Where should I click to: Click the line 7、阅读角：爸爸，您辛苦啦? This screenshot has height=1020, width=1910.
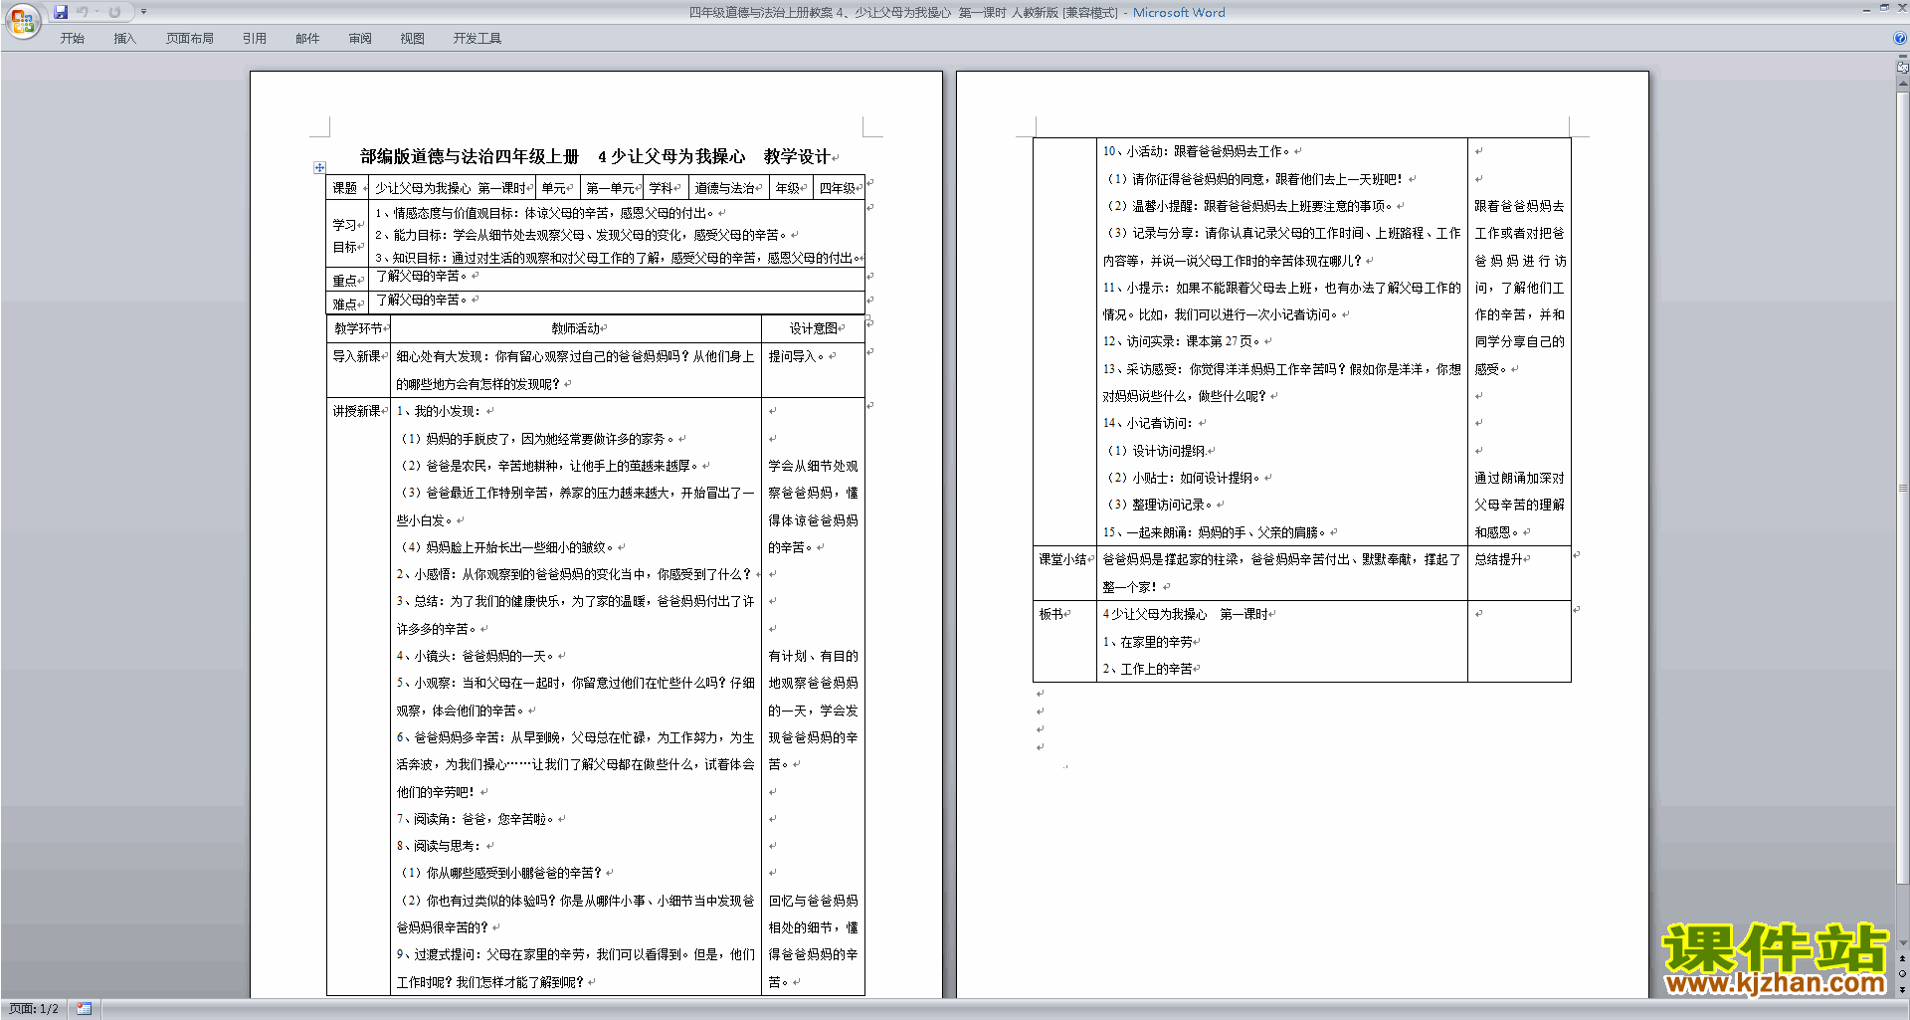tap(477, 819)
